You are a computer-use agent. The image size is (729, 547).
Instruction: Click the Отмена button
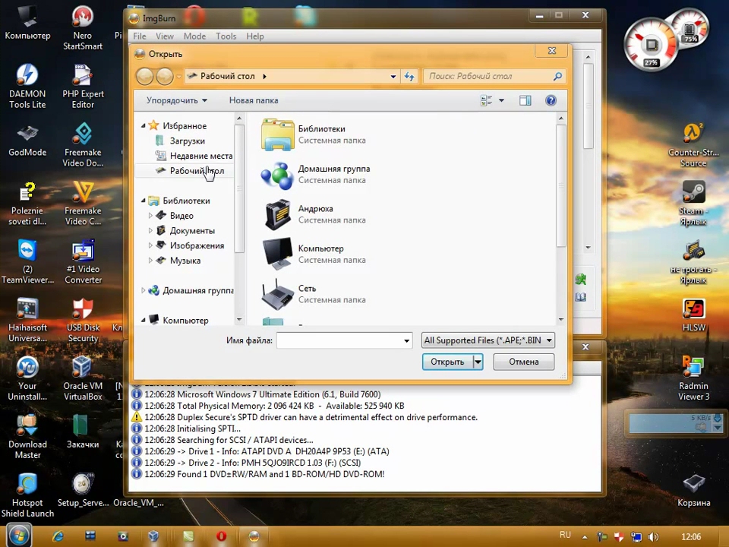[523, 362]
